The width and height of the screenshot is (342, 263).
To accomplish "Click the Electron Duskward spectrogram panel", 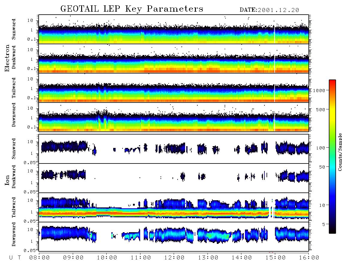I will click(x=174, y=59).
